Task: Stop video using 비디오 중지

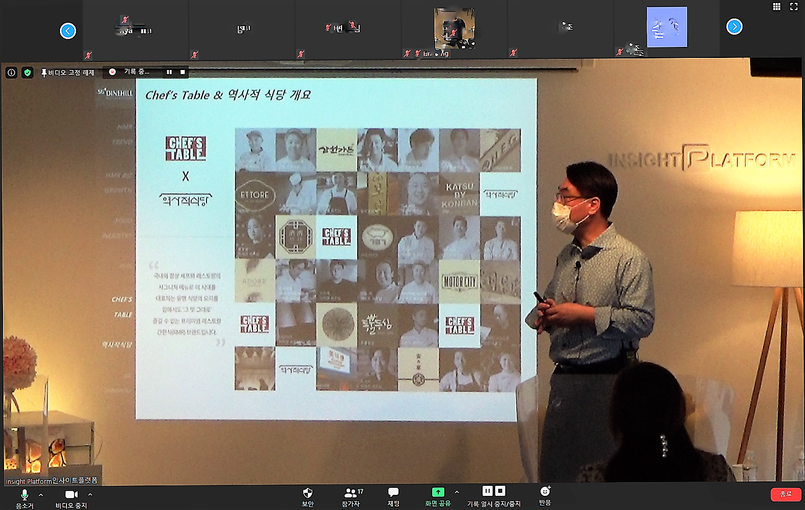Action: tap(71, 499)
